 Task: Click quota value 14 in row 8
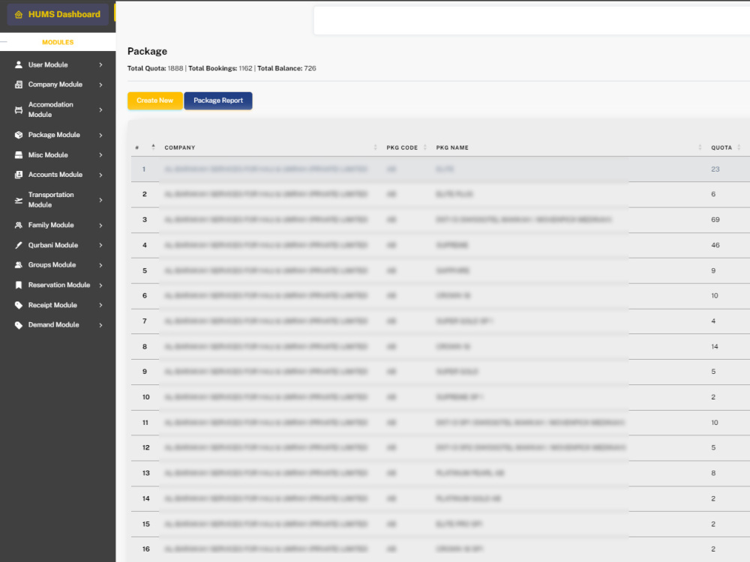[715, 346]
